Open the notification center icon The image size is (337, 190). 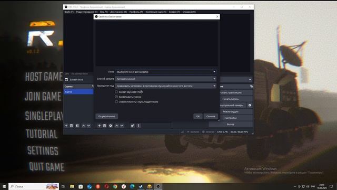(x=331, y=186)
